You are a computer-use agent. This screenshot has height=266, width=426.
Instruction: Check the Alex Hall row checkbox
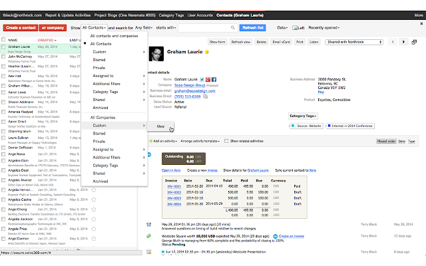(x=3, y=76)
